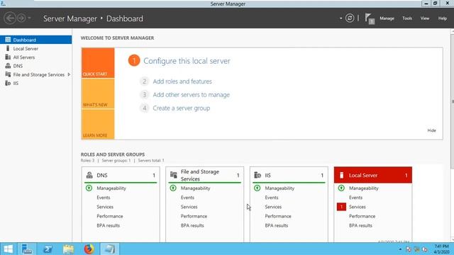Open Events in the DNS tile
454x255 pixels.
tap(104, 198)
